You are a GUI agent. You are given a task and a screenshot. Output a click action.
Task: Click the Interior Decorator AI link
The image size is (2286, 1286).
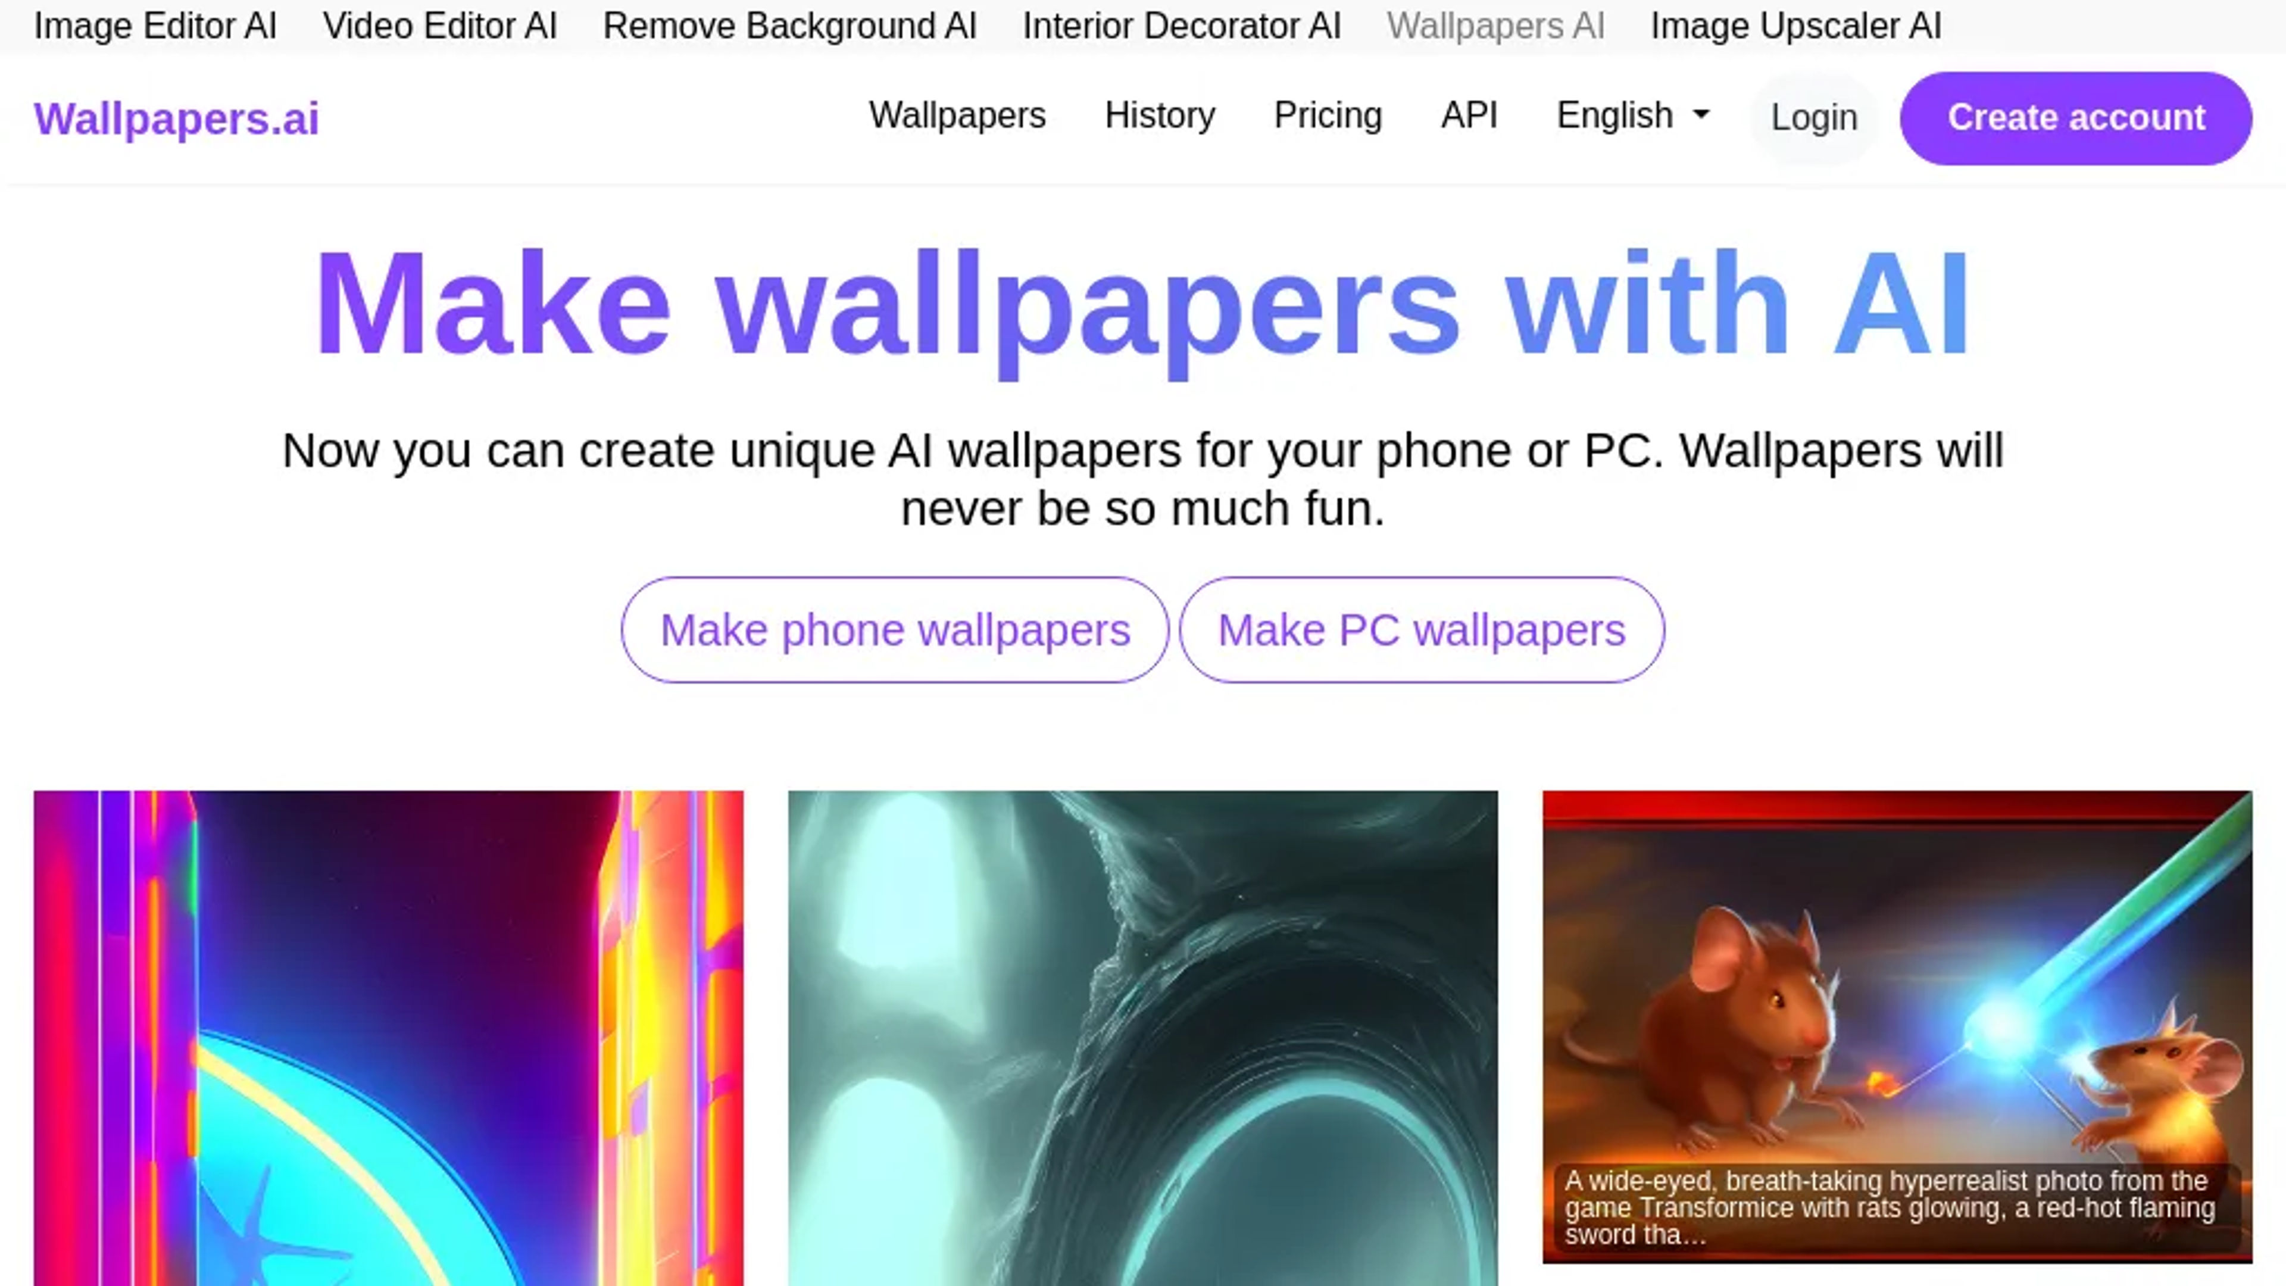[x=1181, y=25]
